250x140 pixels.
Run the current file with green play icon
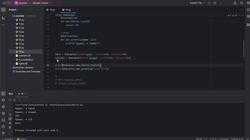[x=209, y=3]
